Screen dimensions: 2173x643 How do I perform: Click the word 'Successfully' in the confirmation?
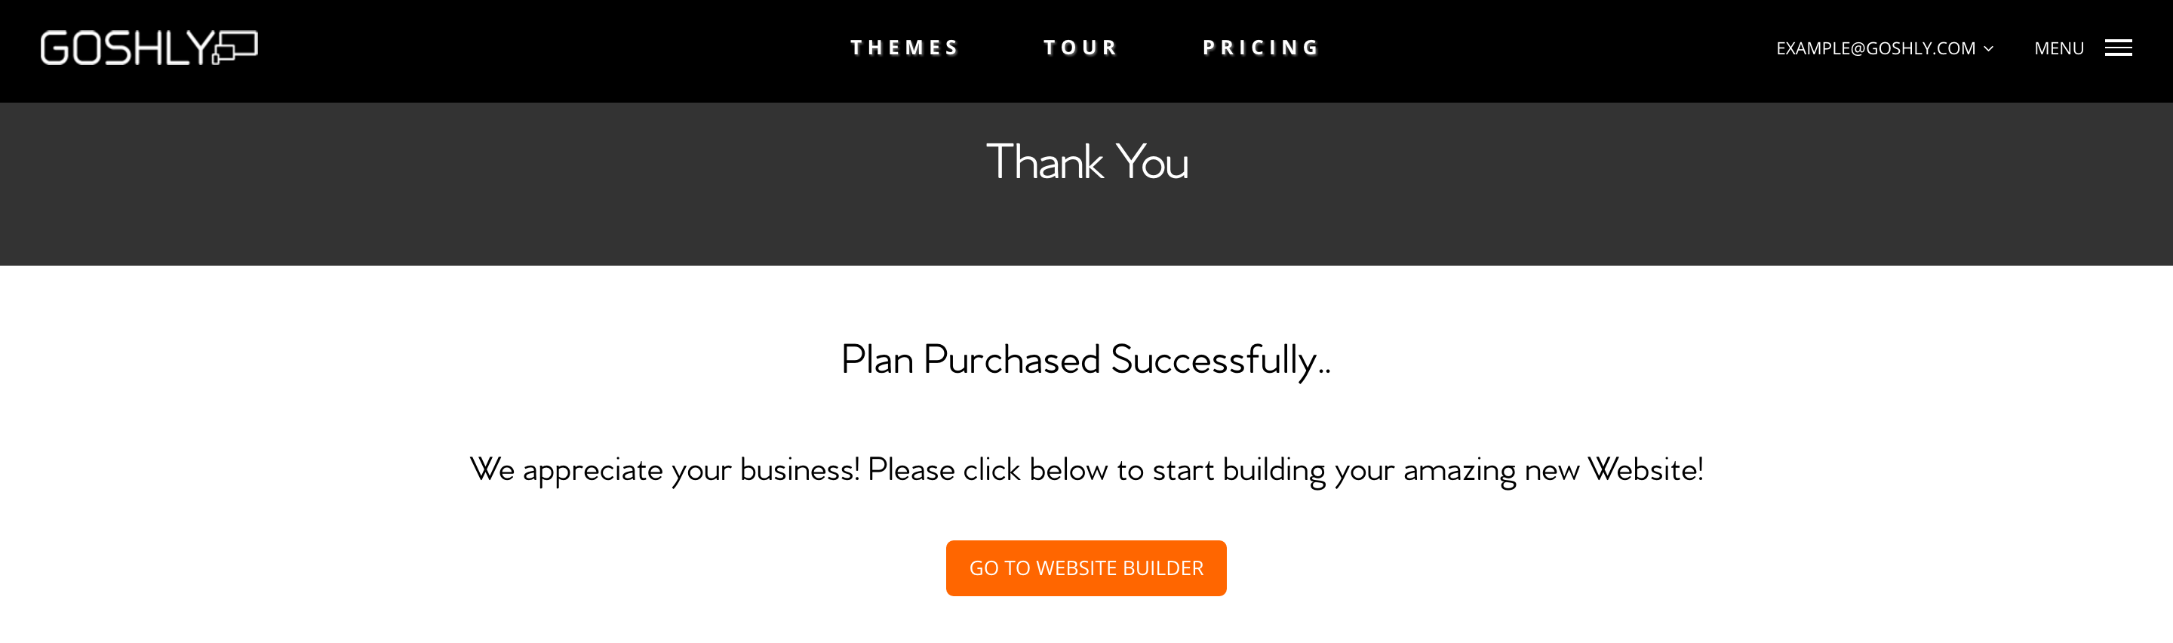[x=1213, y=360]
